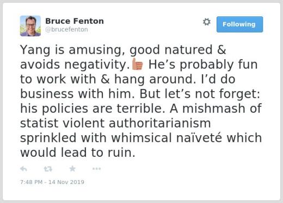Image resolution: width=283 pixels, height=203 pixels.
Task: Open the @brucefenton handle link
Action: coord(66,29)
